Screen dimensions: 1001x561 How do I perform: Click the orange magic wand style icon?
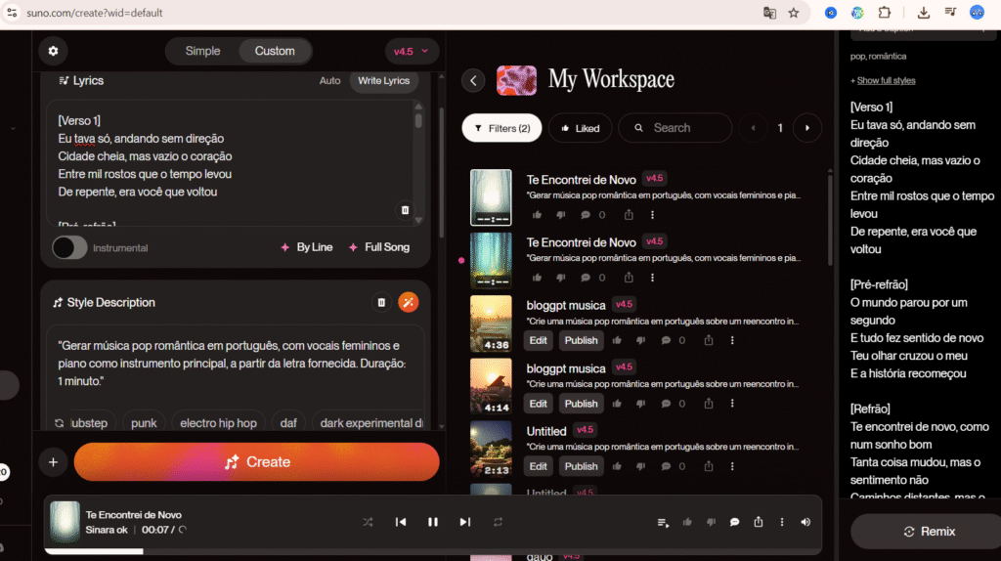pyautogui.click(x=409, y=303)
